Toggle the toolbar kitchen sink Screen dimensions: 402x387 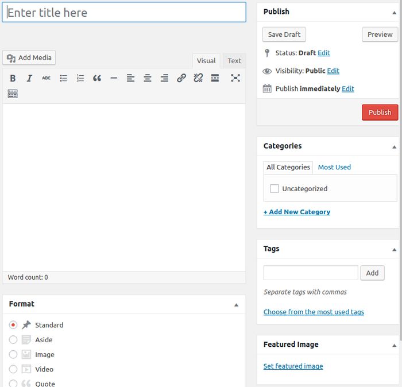pyautogui.click(x=13, y=94)
